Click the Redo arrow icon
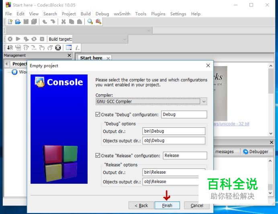The image size is (278, 214). tap(53, 22)
